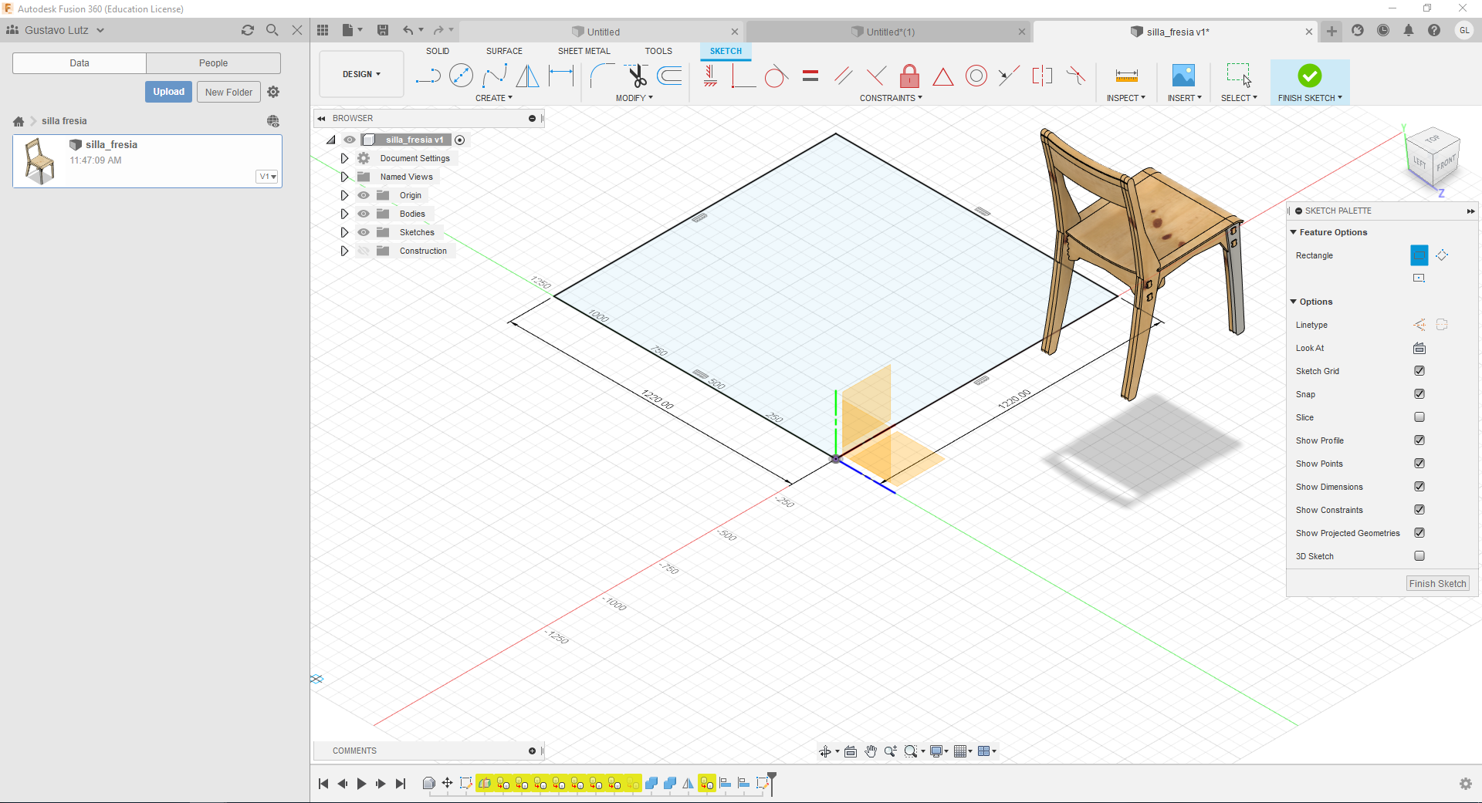Image resolution: width=1482 pixels, height=803 pixels.
Task: Apply the Fix/Unfix lock constraint
Action: (x=910, y=76)
